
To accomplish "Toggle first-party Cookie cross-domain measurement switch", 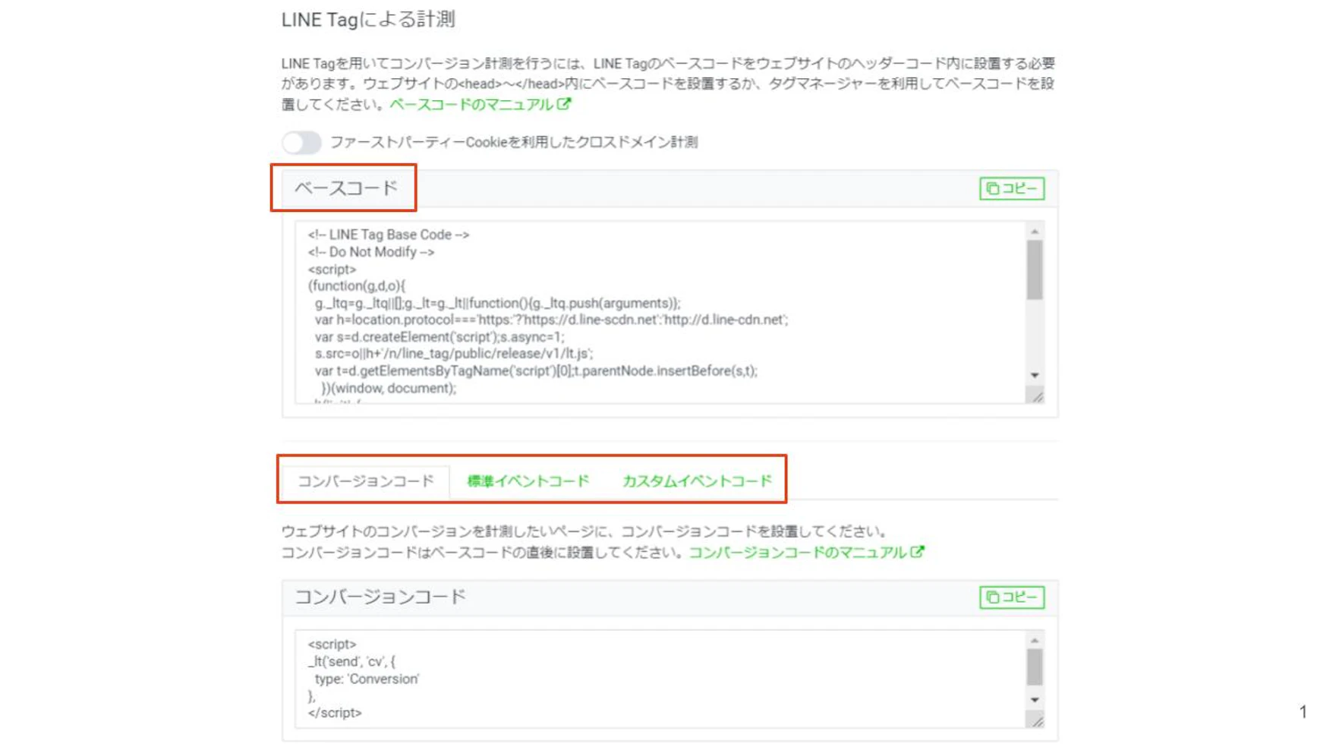I will coord(301,142).
